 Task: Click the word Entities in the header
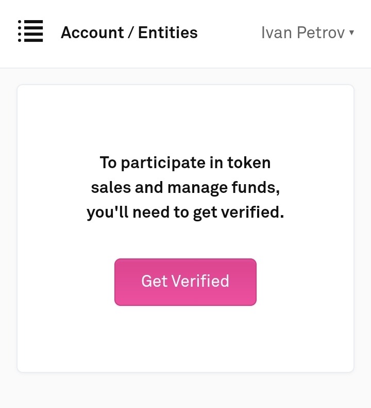click(168, 33)
